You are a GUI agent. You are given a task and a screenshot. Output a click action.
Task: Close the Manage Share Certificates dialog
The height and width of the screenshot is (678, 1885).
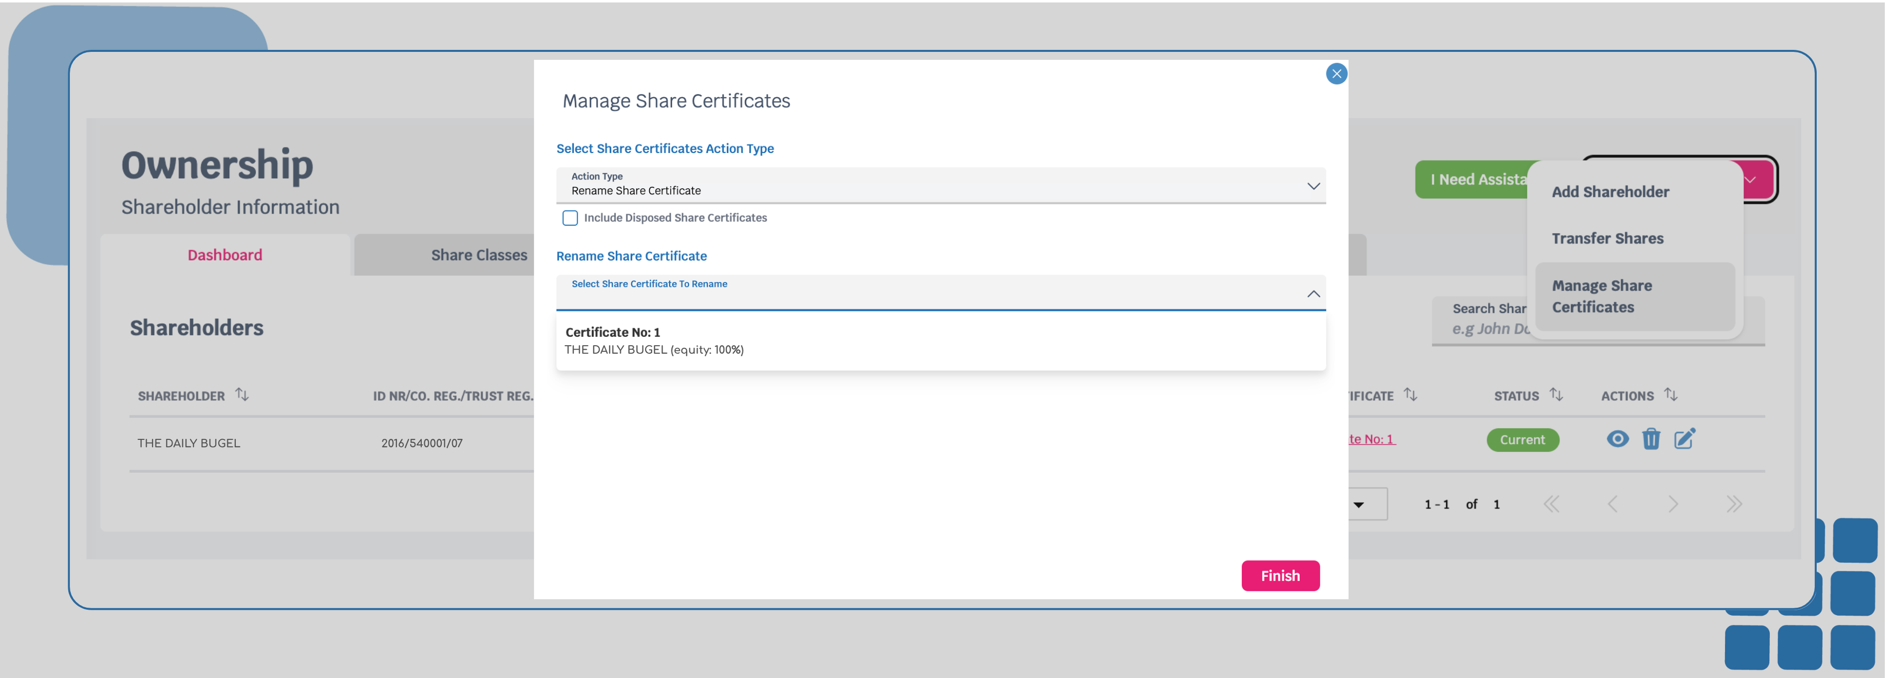tap(1336, 74)
